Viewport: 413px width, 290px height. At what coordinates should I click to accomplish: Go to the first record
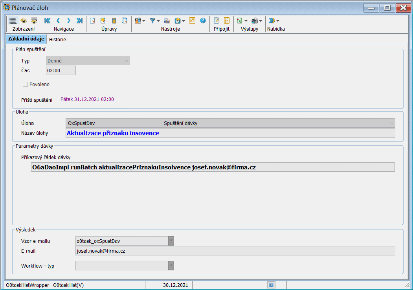48,21
